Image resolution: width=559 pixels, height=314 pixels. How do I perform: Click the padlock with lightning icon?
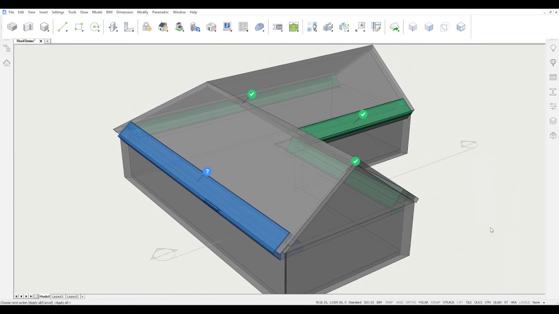coord(147,27)
